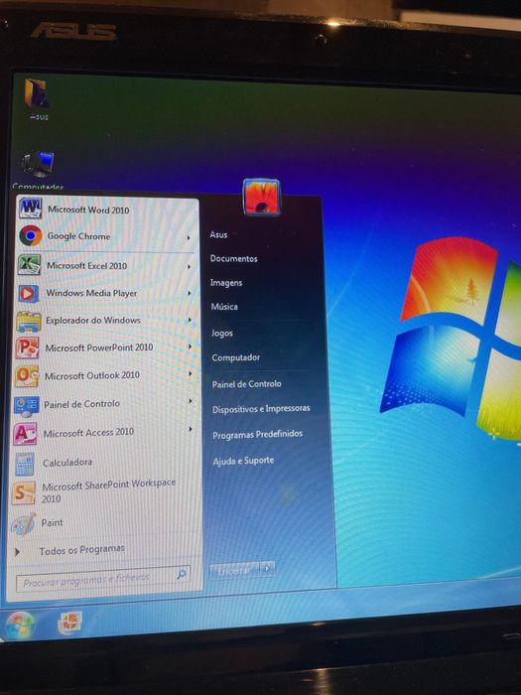Open Microsoft Word 2010 icon
Viewport: 521px width, 695px height.
[x=30, y=208]
